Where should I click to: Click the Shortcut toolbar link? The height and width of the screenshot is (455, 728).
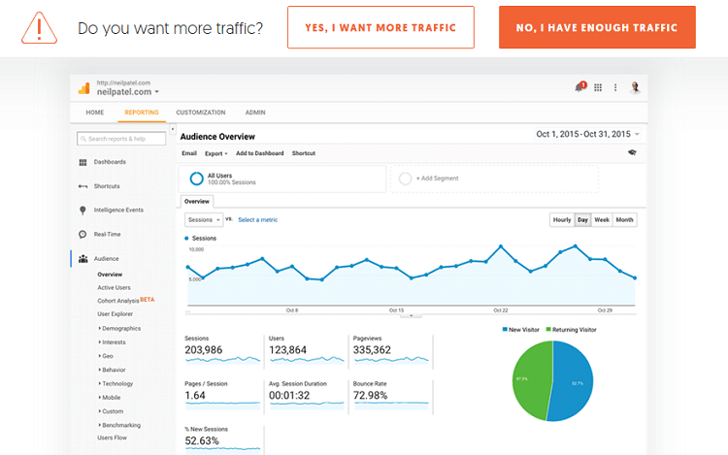click(304, 153)
